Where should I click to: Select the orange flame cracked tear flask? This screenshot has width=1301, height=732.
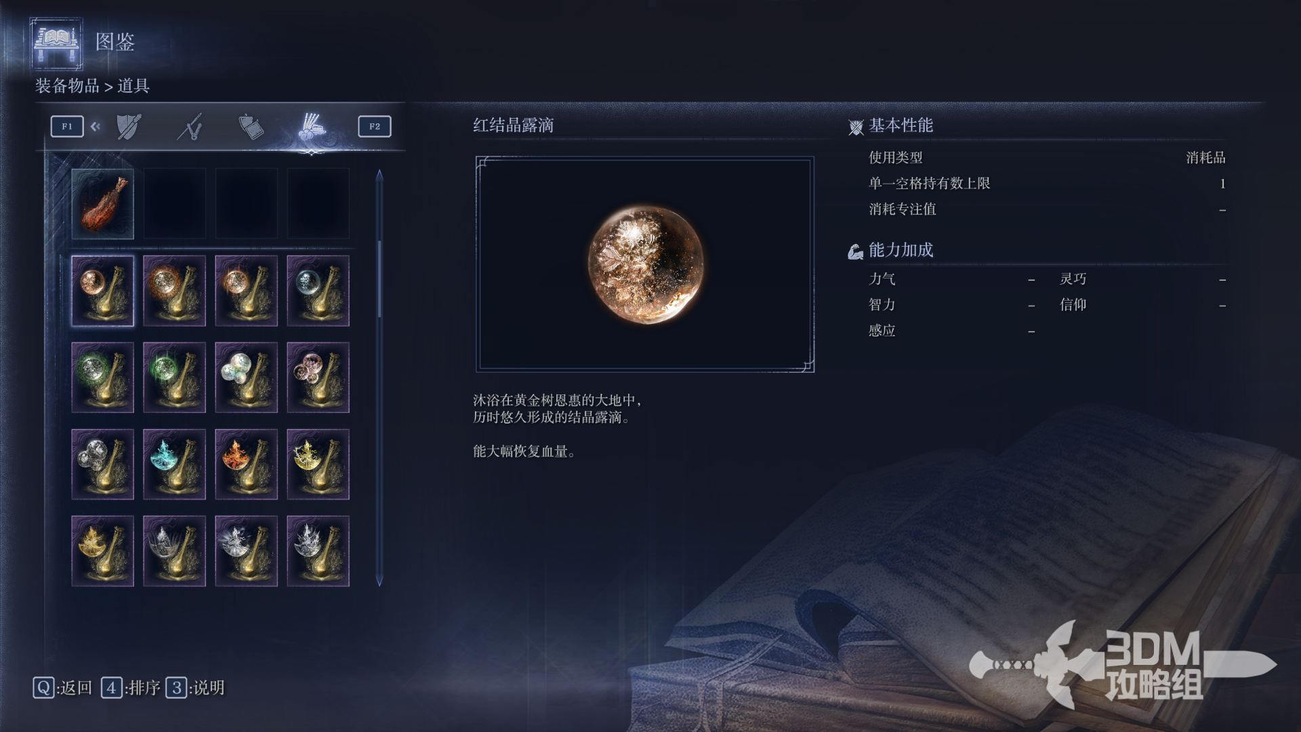click(246, 464)
